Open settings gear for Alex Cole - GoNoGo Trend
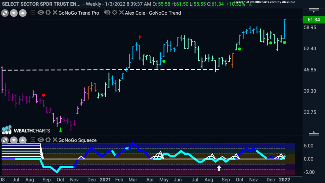The width and height of the screenshot is (325, 183). click(x=115, y=12)
